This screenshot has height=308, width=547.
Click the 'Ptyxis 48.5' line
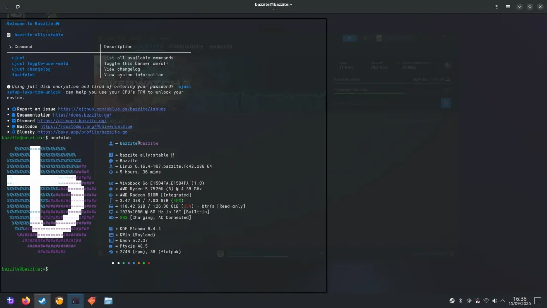point(134,246)
